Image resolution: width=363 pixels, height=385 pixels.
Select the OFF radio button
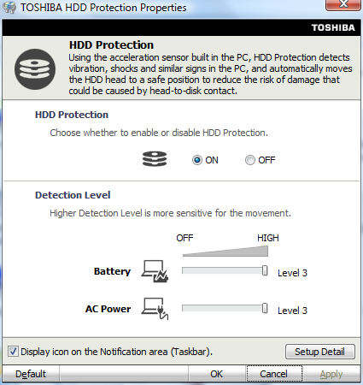250,160
